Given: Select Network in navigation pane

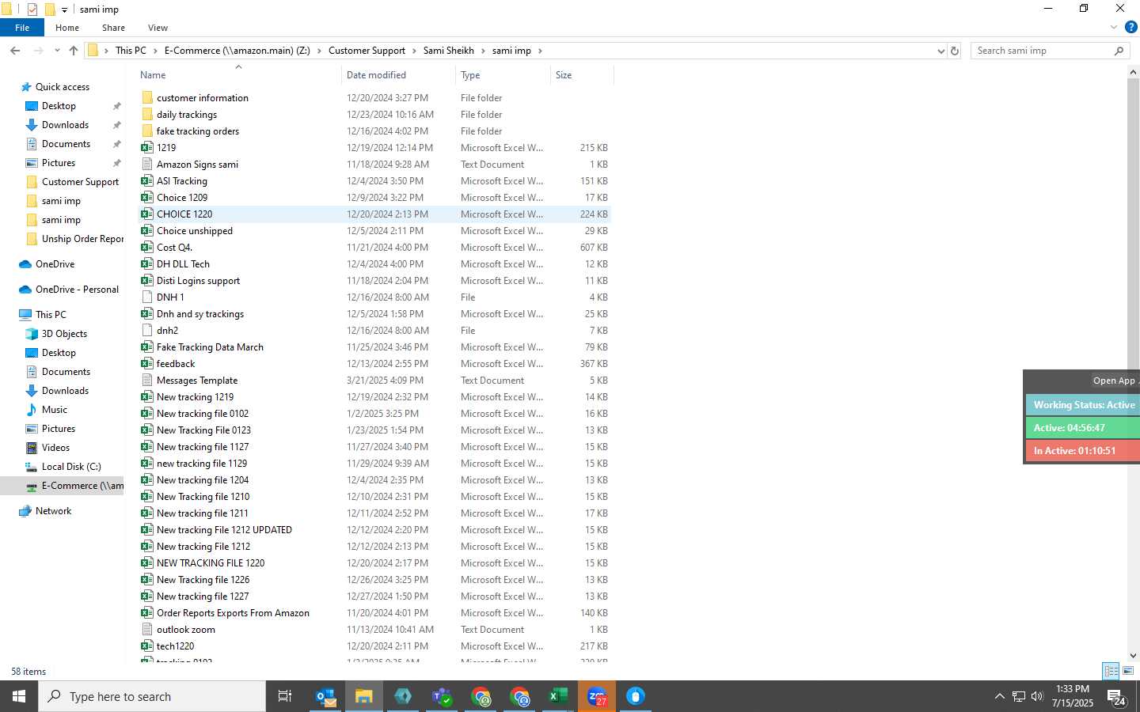Looking at the screenshot, I should pyautogui.click(x=53, y=511).
